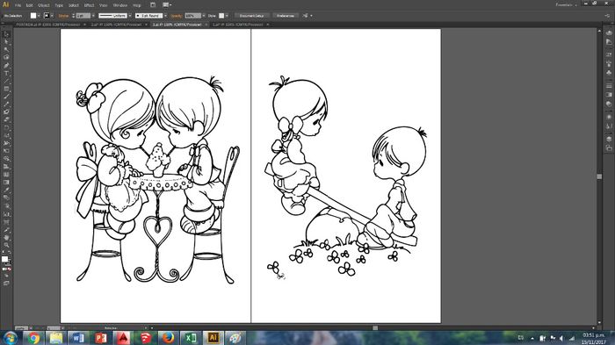Open Excel from the taskbar
Screen dimensions: 615x345
191,338
